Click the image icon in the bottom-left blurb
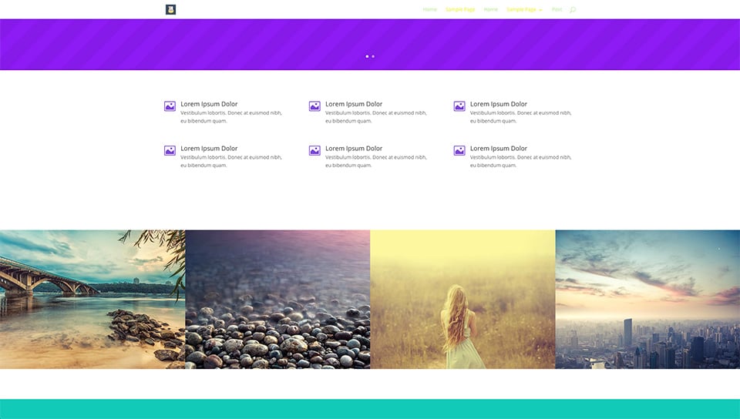The height and width of the screenshot is (419, 740). click(170, 151)
